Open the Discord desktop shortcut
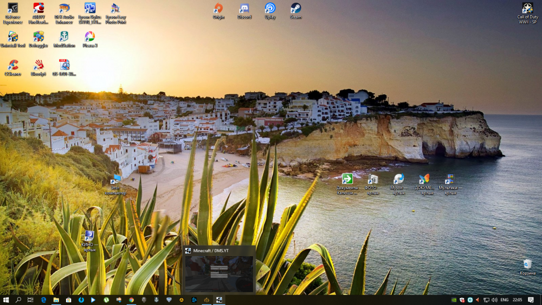Screen dimensions: 542x305 244,9
